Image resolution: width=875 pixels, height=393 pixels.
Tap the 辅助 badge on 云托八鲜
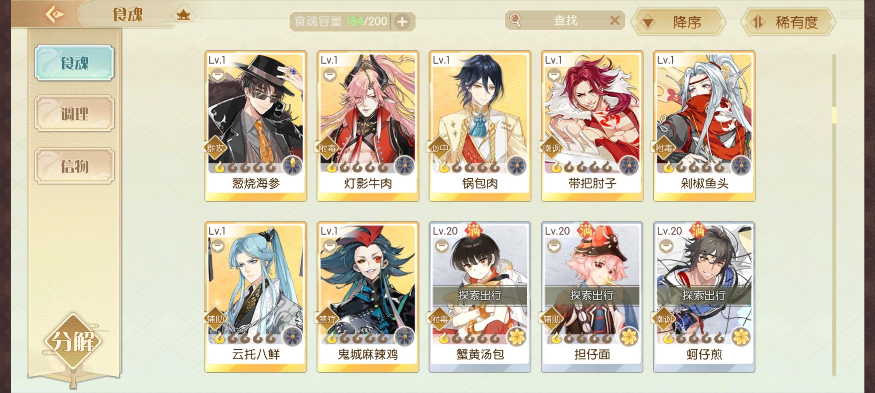click(x=215, y=319)
